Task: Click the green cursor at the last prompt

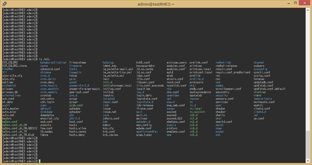Action: (40, 161)
